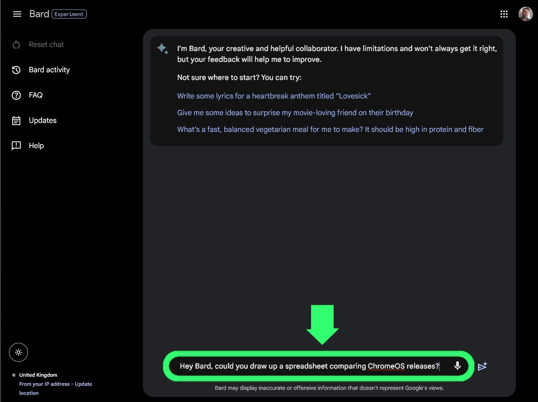The image size is (538, 402).
Task: Click the Reset chat icon
Action: coord(16,45)
